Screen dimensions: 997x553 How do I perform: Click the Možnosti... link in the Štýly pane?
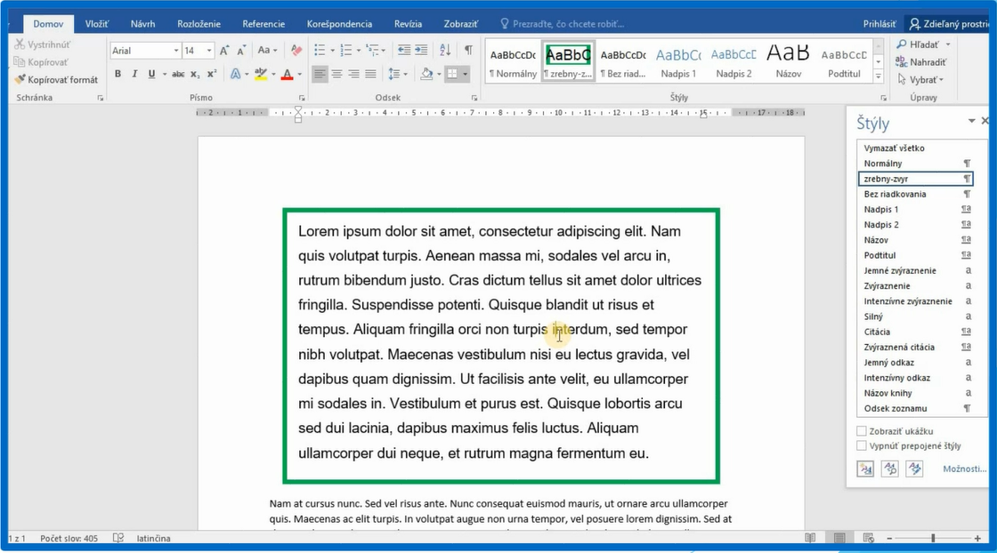[x=964, y=469]
